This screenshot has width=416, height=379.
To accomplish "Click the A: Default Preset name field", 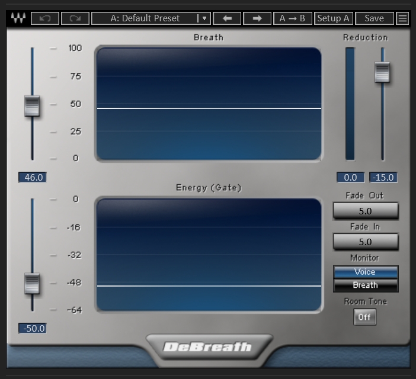I will pyautogui.click(x=145, y=18).
